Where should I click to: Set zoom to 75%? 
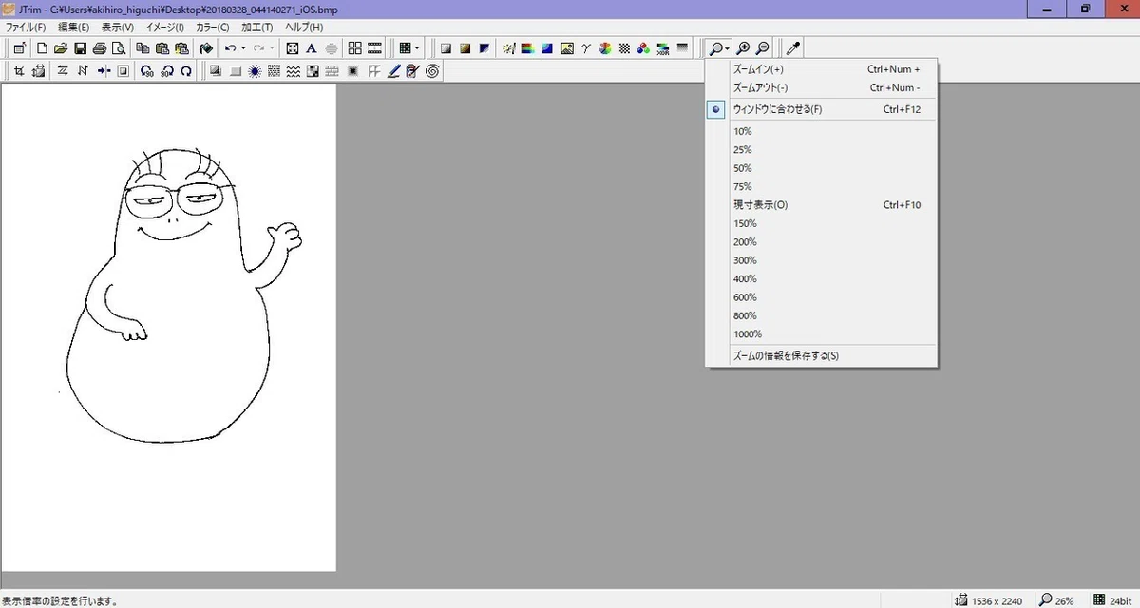point(821,186)
